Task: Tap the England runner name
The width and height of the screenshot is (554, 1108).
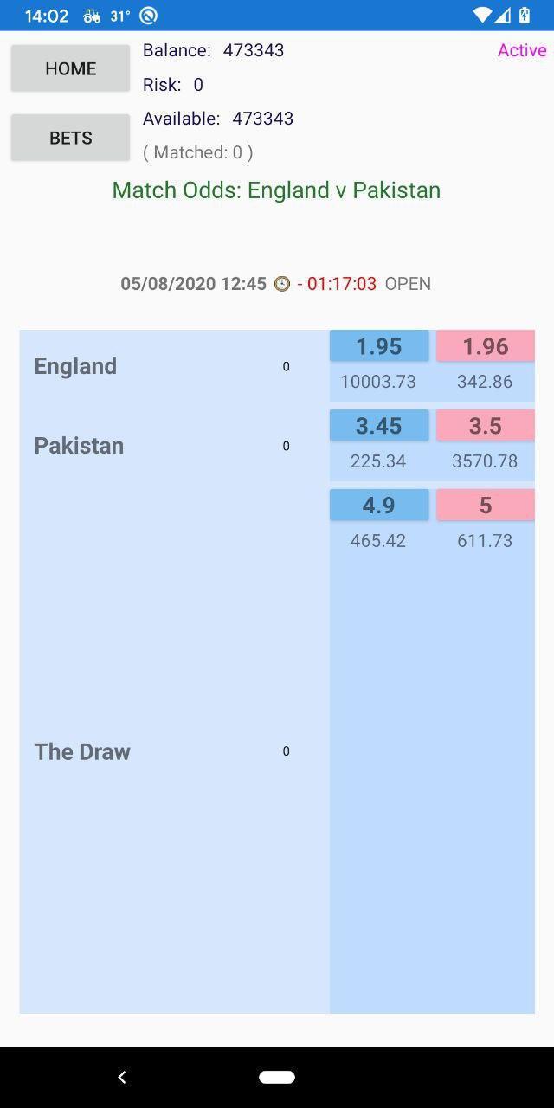Action: click(75, 366)
